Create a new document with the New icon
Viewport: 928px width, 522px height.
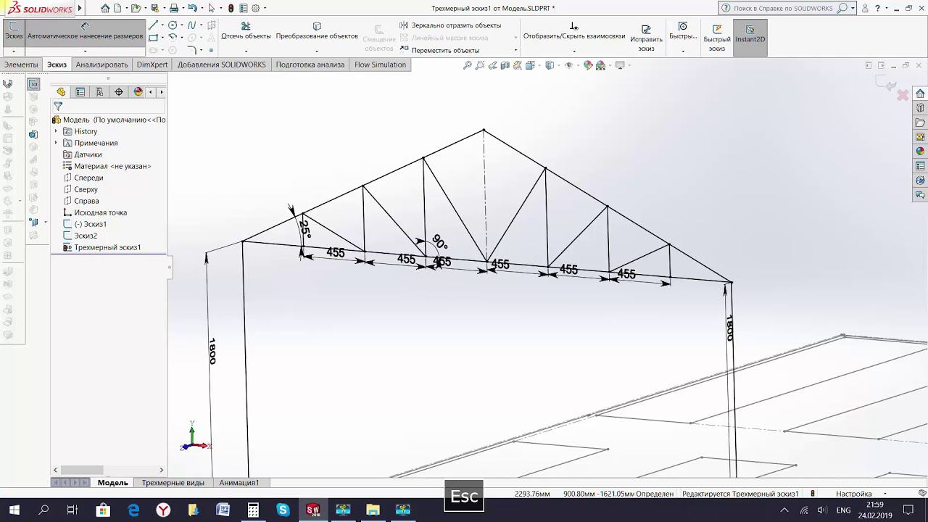(x=117, y=8)
